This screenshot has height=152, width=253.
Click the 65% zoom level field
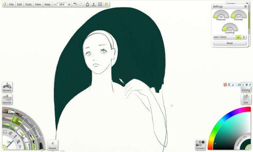point(62,4)
